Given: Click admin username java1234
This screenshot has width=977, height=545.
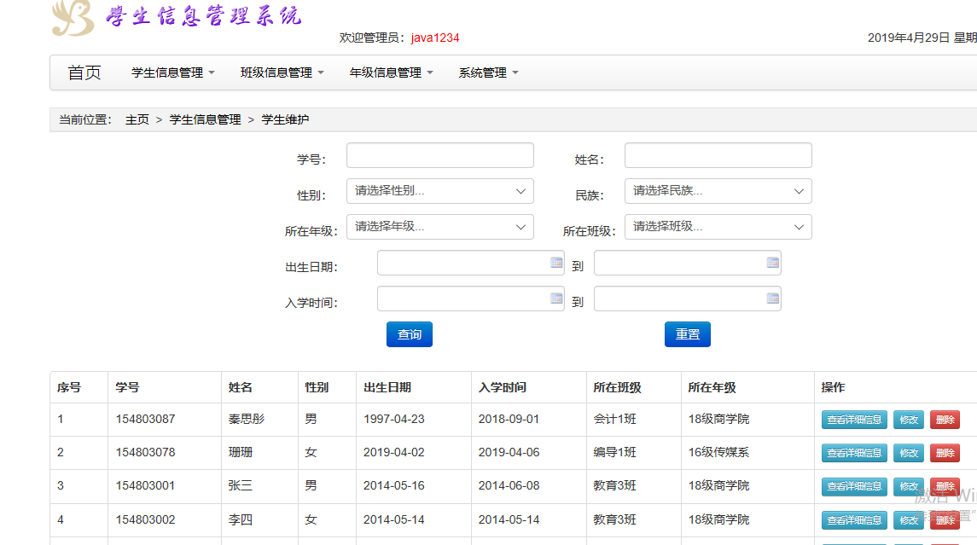Looking at the screenshot, I should pos(435,38).
